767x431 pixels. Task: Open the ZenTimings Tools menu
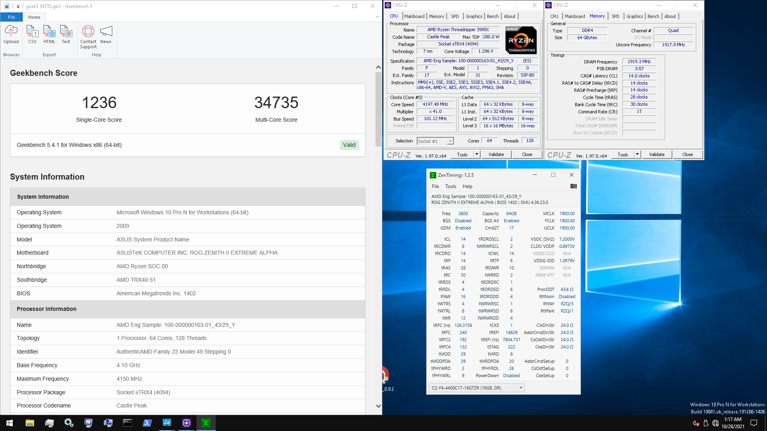coord(451,186)
